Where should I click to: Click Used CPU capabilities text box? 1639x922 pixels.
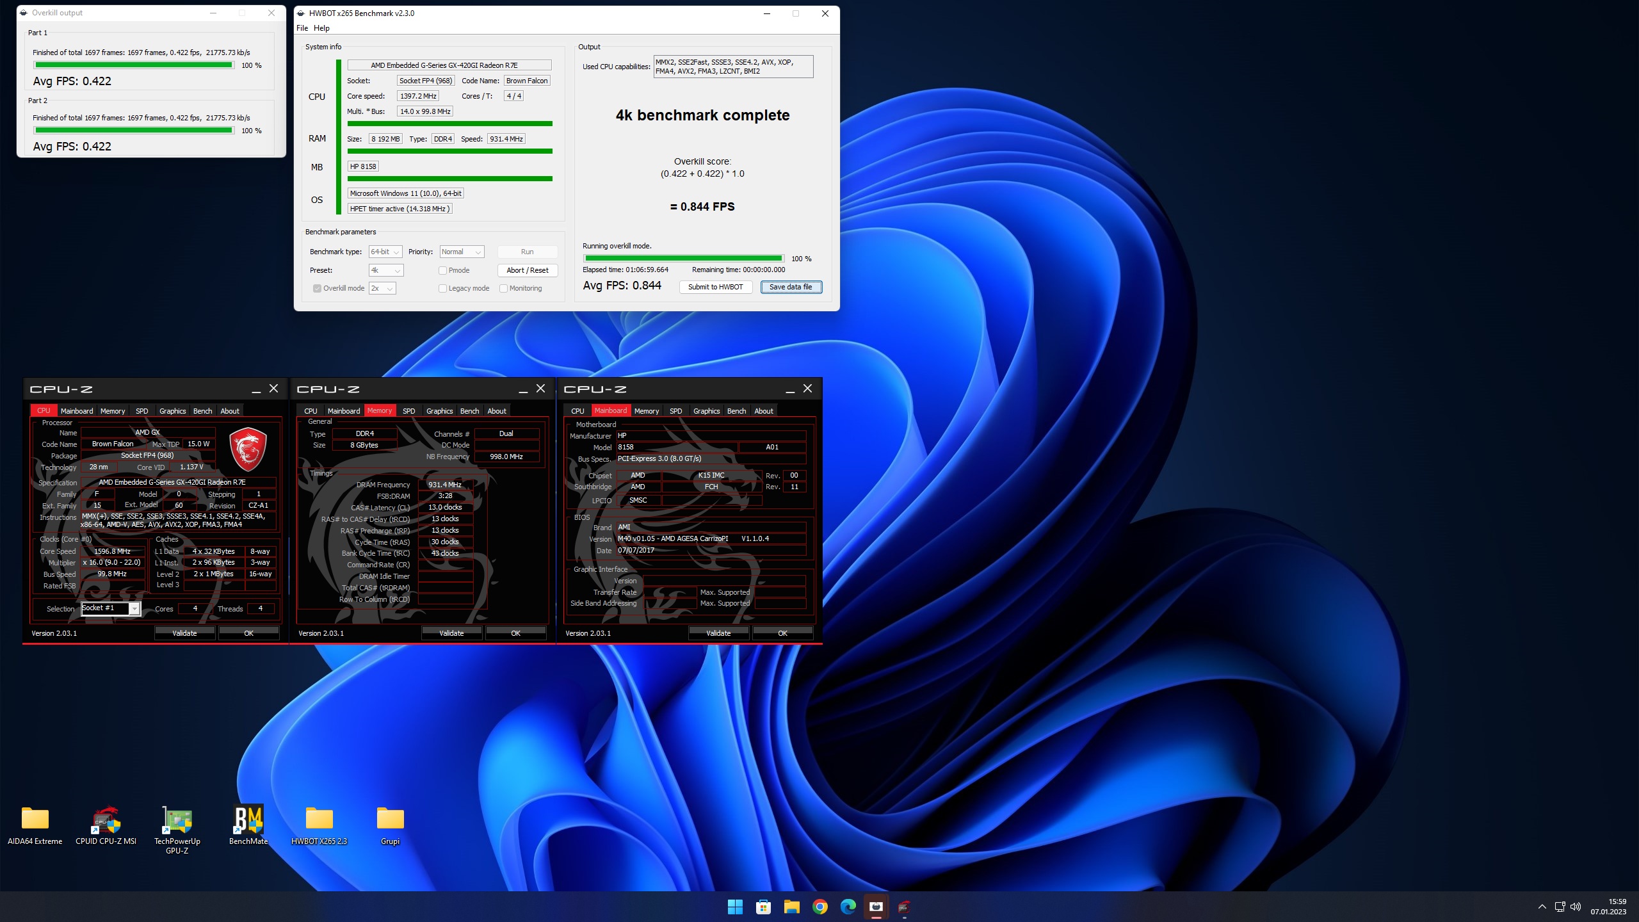coord(733,67)
